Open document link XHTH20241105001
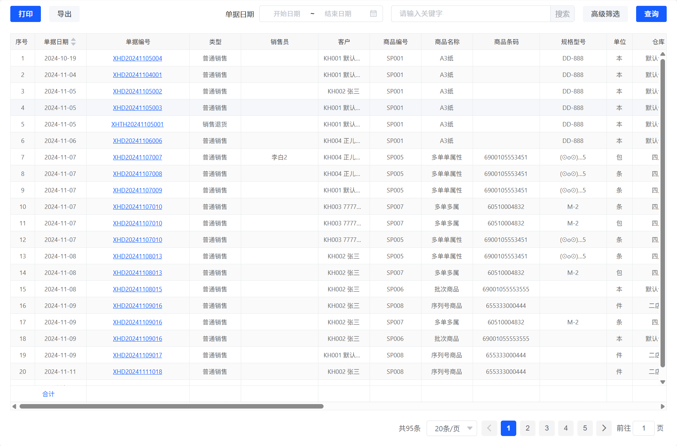Screen dimensions: 677x446 137,124
